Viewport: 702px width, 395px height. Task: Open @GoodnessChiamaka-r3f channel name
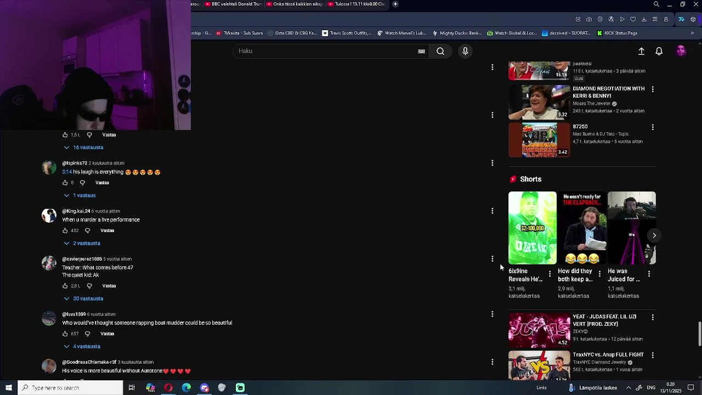pyautogui.click(x=89, y=362)
